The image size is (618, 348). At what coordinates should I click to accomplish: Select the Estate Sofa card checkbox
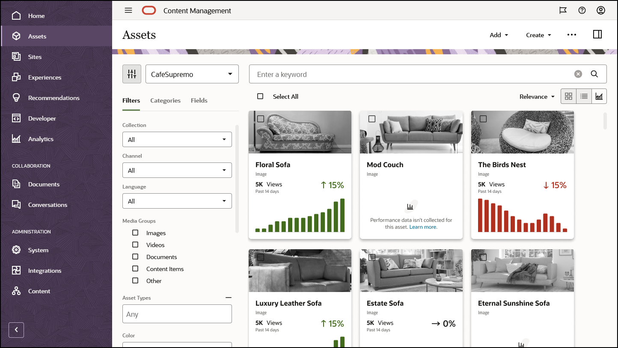[372, 257]
